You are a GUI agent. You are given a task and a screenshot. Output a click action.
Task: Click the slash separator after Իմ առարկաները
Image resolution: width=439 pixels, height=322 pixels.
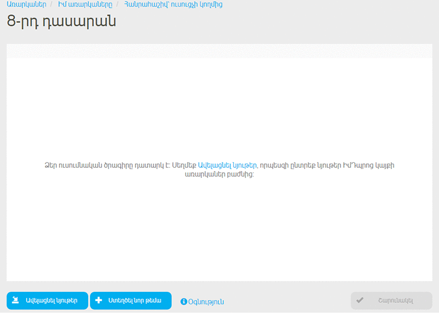(118, 4)
